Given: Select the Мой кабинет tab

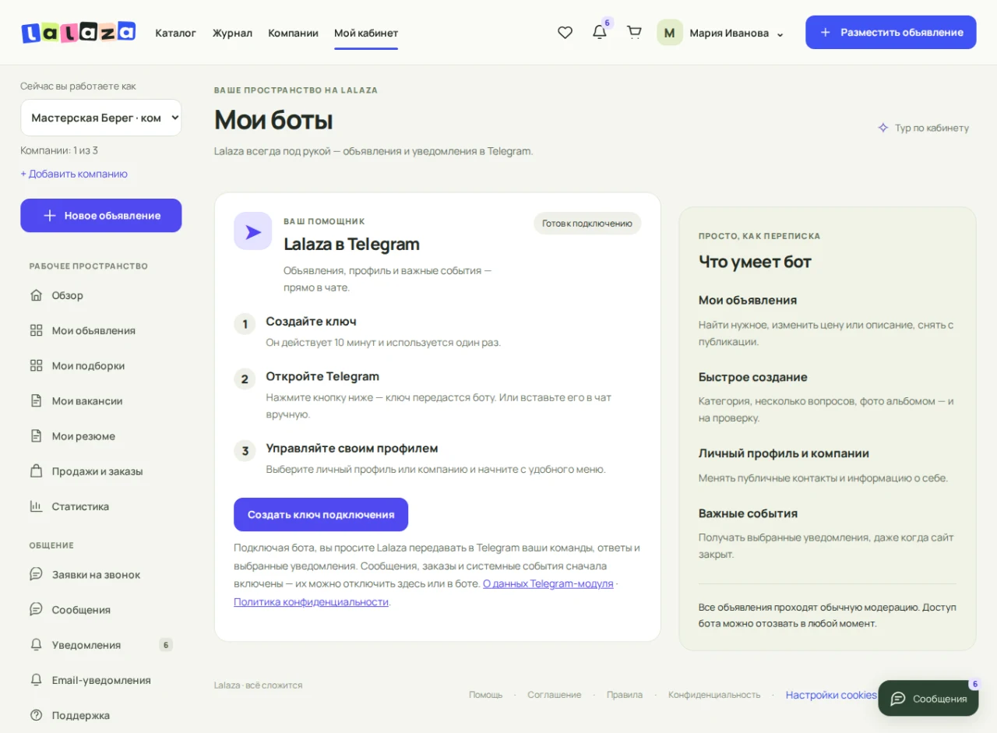Looking at the screenshot, I should tap(366, 33).
